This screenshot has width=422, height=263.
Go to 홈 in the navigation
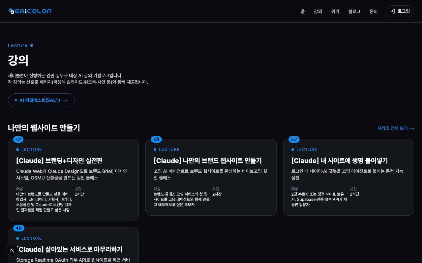(303, 11)
